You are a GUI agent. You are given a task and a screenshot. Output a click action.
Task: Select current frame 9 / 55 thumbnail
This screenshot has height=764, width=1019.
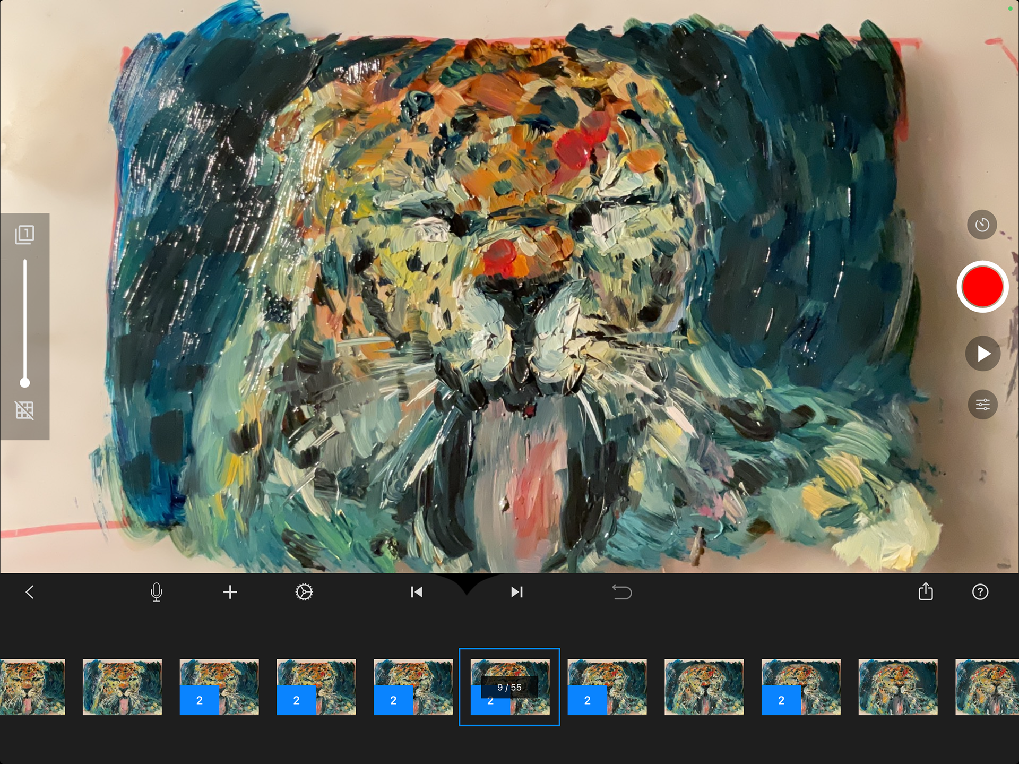[x=509, y=687]
